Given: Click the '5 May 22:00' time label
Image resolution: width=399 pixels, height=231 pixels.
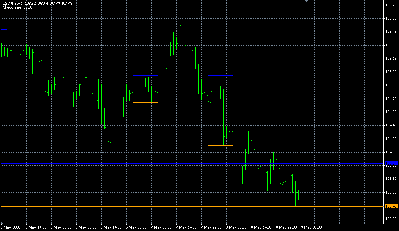Looking at the screenshot, I should 61,227.
